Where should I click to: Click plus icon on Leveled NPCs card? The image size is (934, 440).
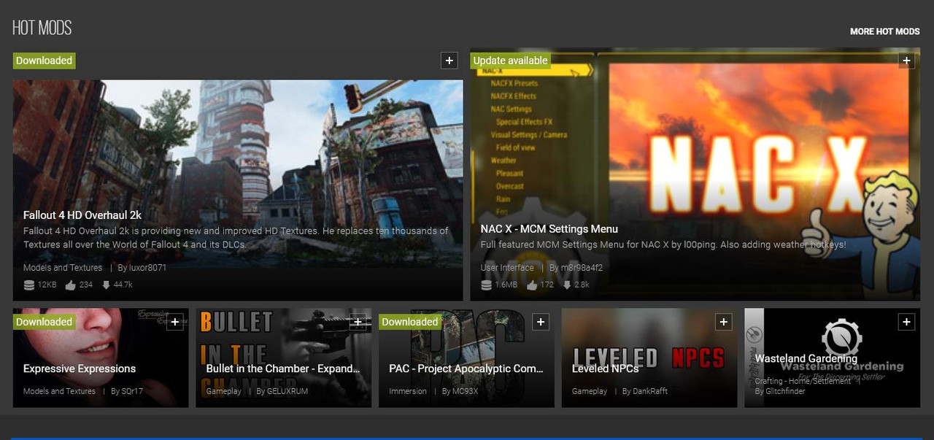(x=723, y=322)
